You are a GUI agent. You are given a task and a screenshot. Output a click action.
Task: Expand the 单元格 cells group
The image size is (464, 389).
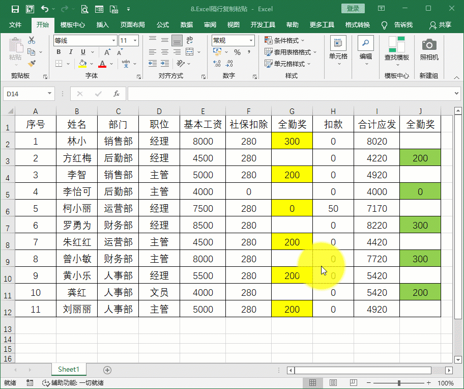click(338, 51)
